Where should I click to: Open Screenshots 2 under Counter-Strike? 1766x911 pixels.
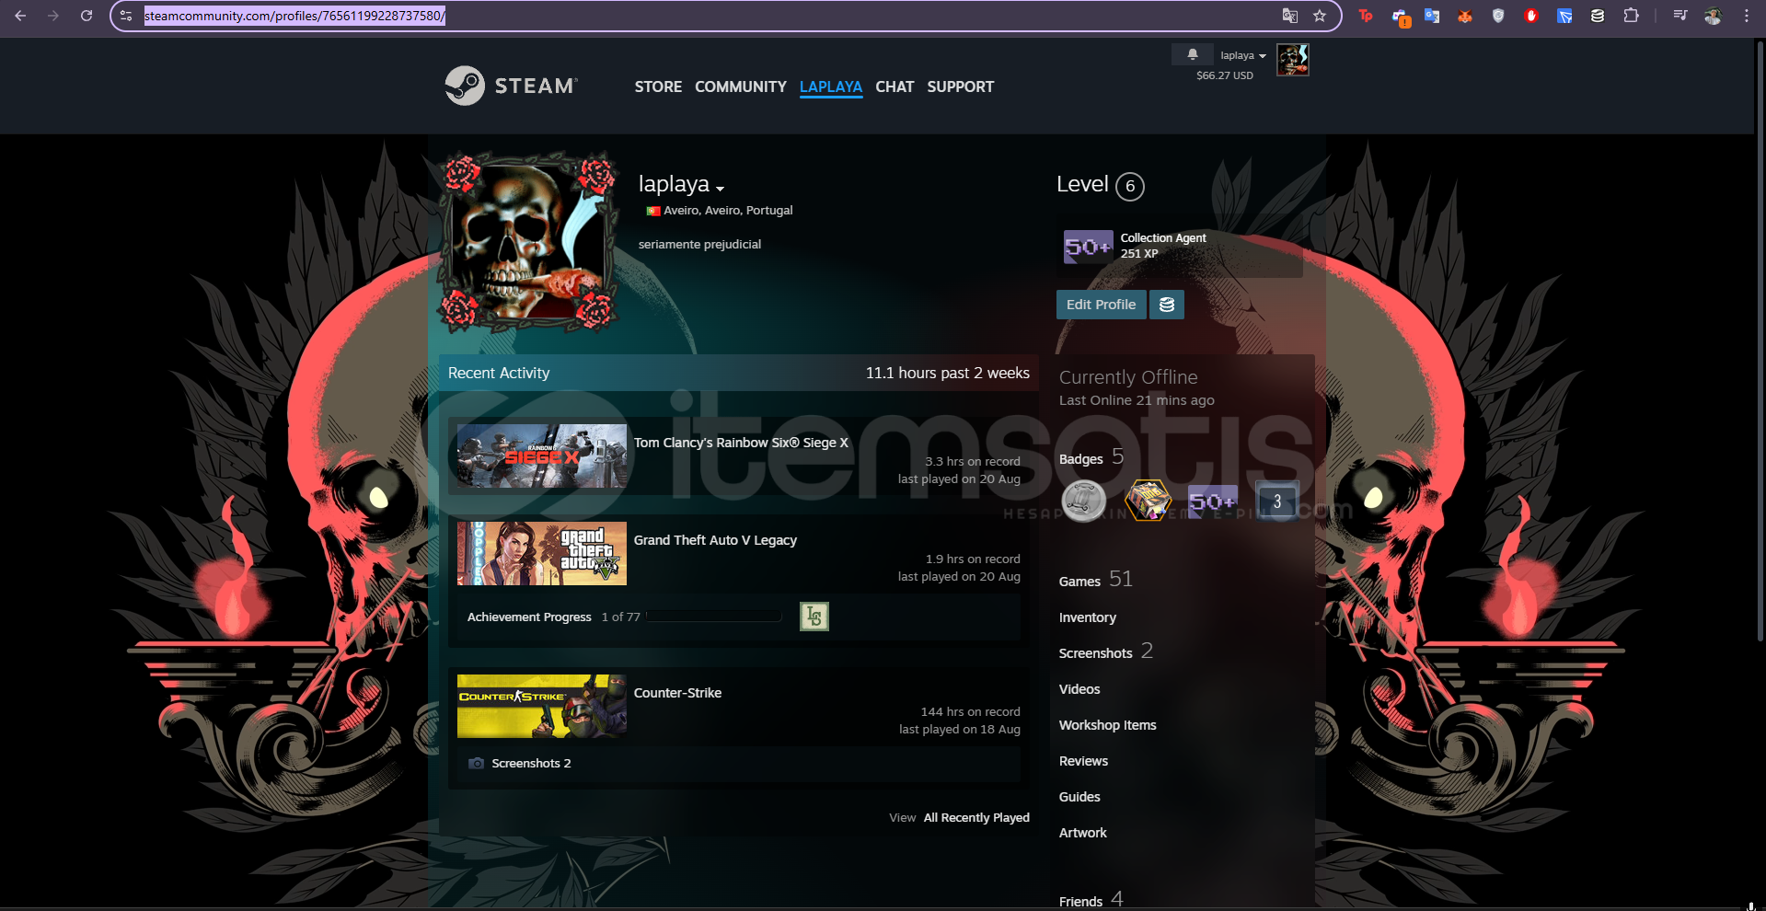531,763
